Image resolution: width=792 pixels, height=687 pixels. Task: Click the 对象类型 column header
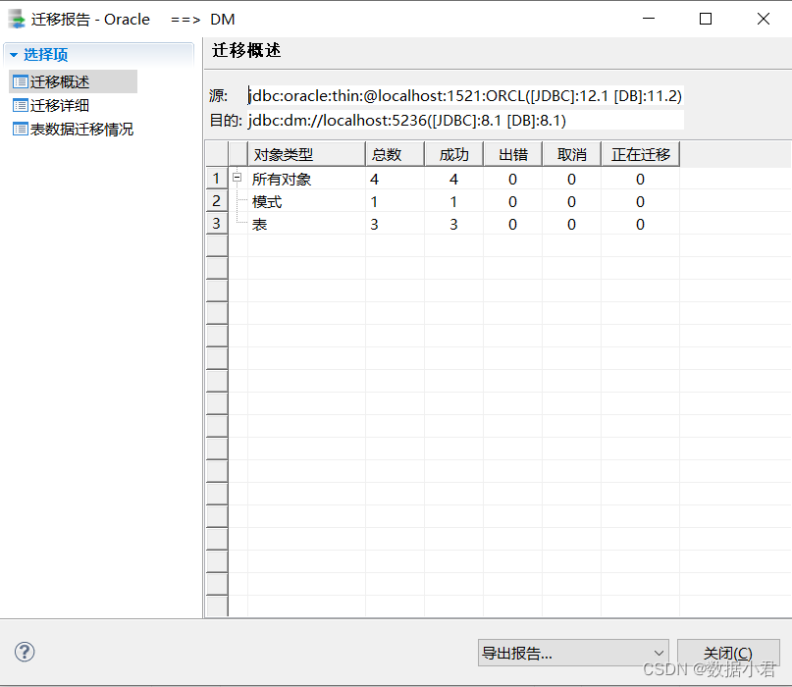click(306, 154)
